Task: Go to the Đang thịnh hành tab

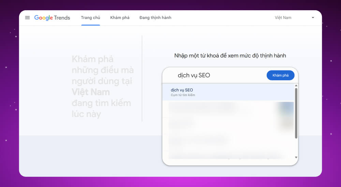Action: coord(155,18)
